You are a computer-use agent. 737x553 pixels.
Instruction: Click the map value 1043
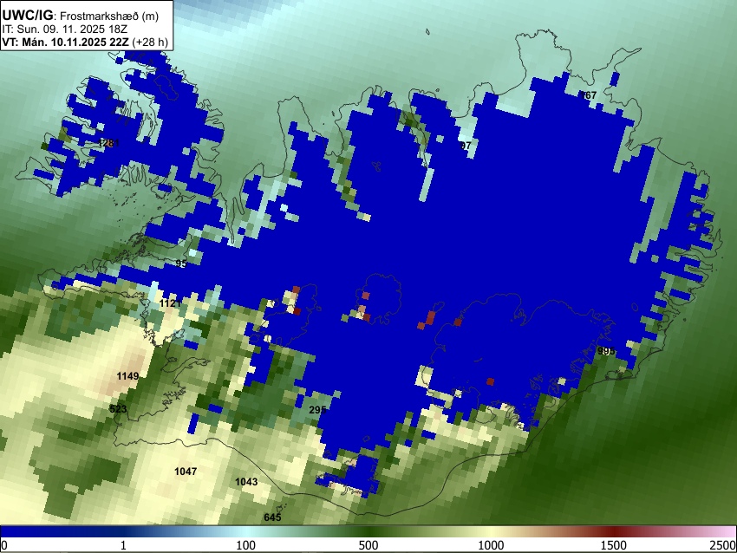[246, 482]
